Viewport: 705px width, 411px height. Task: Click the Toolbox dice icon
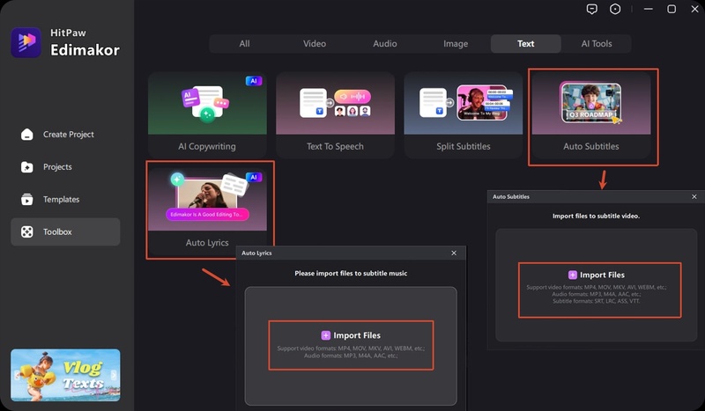click(x=27, y=231)
